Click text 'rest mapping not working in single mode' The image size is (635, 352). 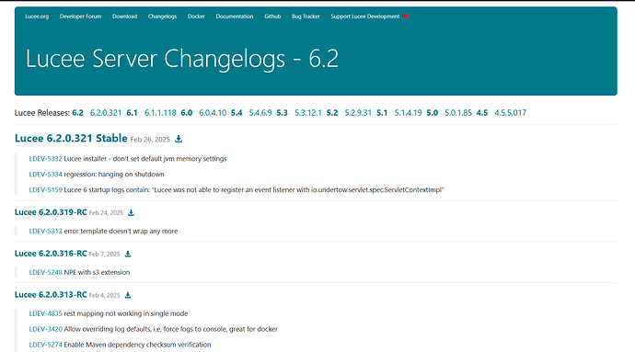(x=126, y=314)
